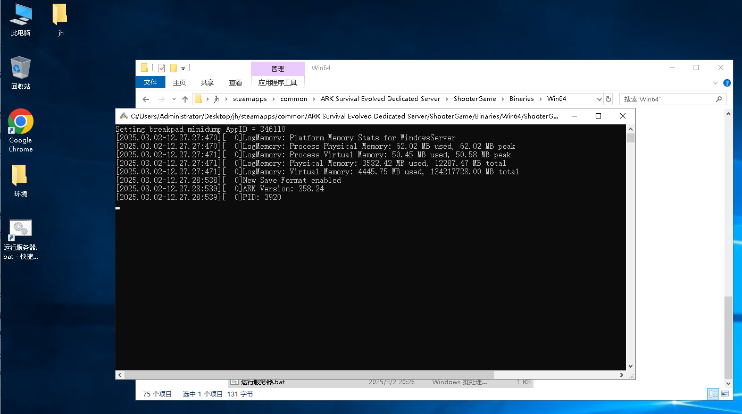
Task: Open the address bar history dropdown
Action: (x=599, y=99)
